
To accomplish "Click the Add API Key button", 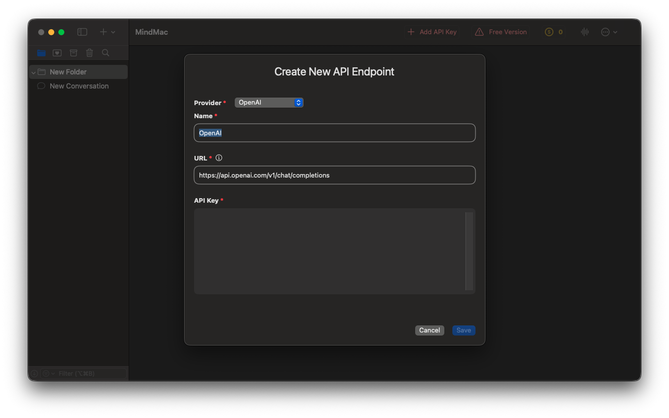I will (x=432, y=32).
